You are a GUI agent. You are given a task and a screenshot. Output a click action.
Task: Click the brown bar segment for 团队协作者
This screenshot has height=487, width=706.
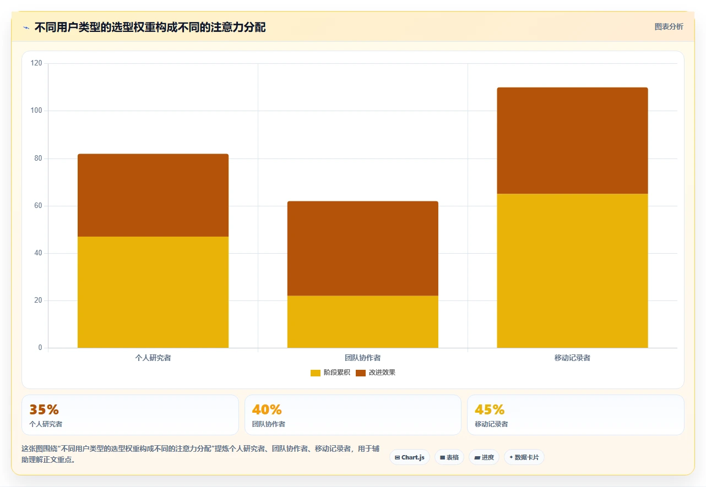(363, 249)
